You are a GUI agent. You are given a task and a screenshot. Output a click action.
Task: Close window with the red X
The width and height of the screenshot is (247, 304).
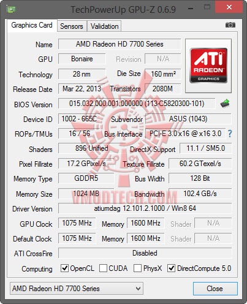point(229,7)
